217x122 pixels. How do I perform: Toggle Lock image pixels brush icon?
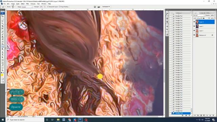(x=200, y=18)
